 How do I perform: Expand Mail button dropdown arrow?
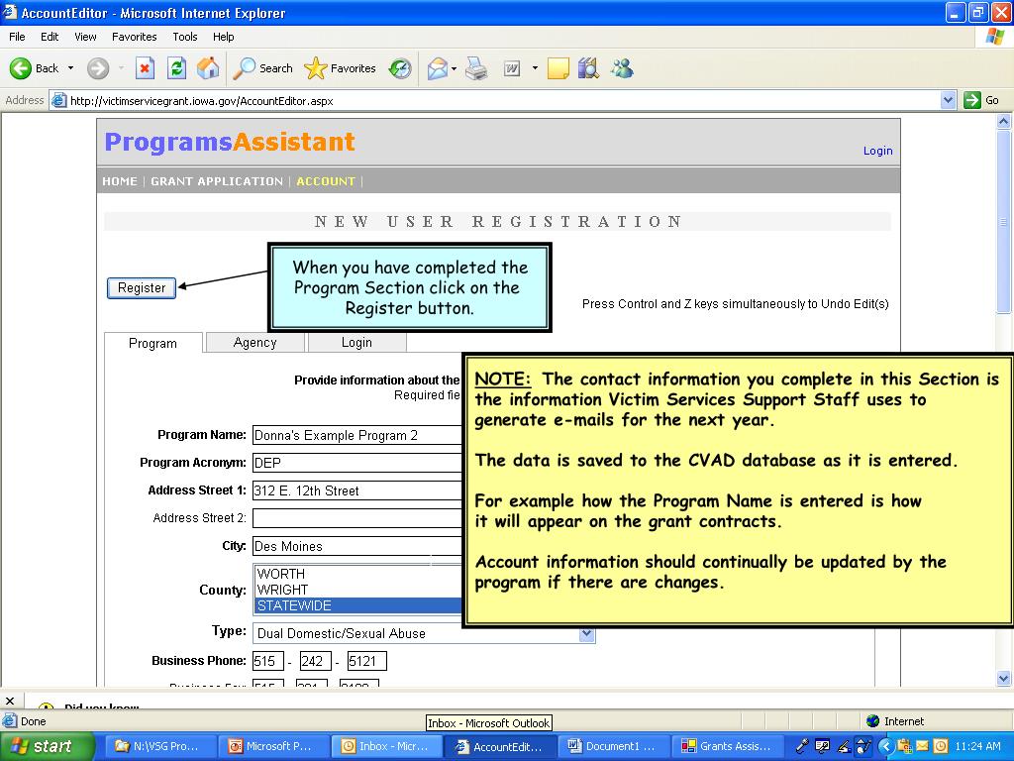[x=454, y=68]
